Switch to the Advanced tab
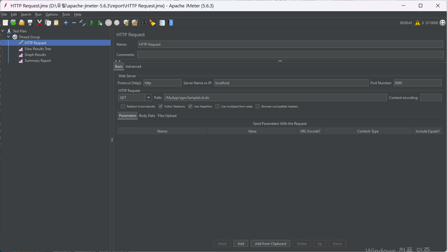Image resolution: width=447 pixels, height=252 pixels. point(133,67)
